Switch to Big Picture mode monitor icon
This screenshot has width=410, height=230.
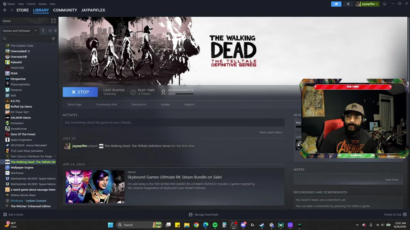(385, 4)
